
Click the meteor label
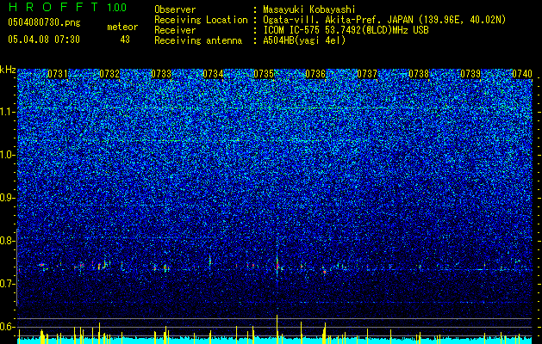pyautogui.click(x=122, y=27)
